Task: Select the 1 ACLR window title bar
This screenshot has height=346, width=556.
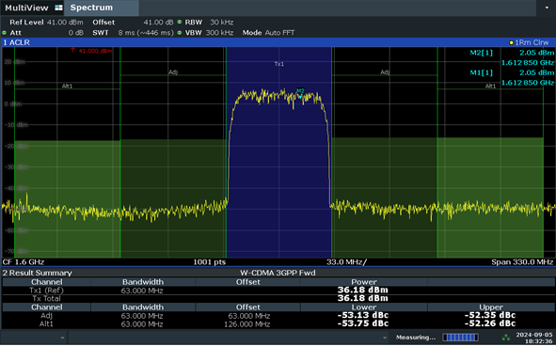Action: tap(278, 42)
